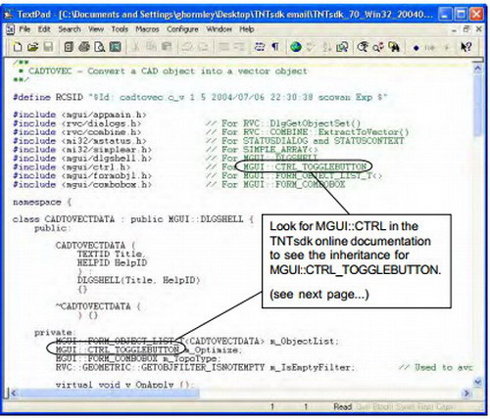Click the Open file folder icon
Image resolution: width=490 pixels, height=419 pixels.
tap(32, 47)
